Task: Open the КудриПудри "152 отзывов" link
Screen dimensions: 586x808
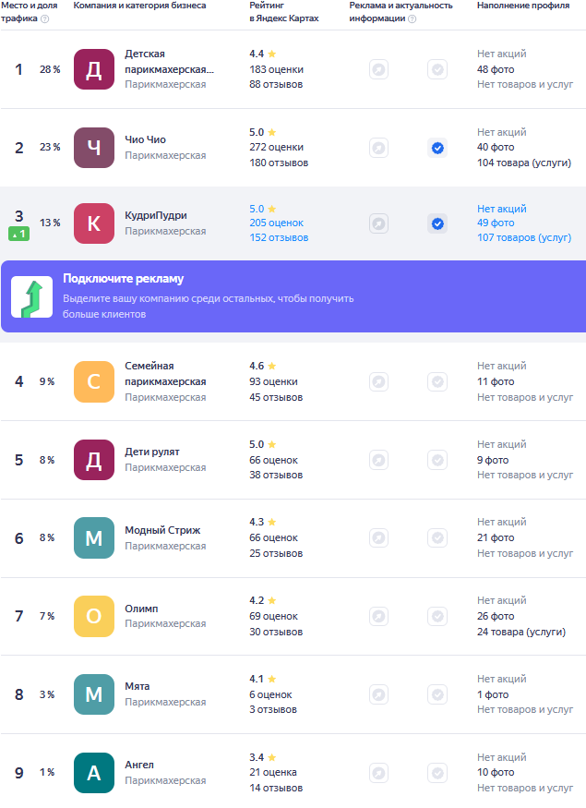Action: (279, 238)
